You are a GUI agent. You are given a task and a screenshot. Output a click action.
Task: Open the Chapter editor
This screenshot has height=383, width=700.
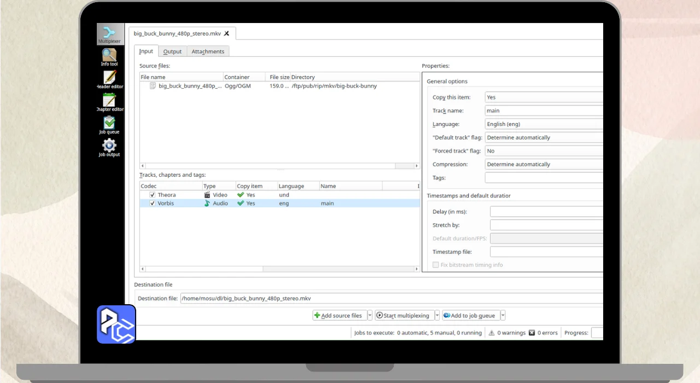pyautogui.click(x=109, y=102)
